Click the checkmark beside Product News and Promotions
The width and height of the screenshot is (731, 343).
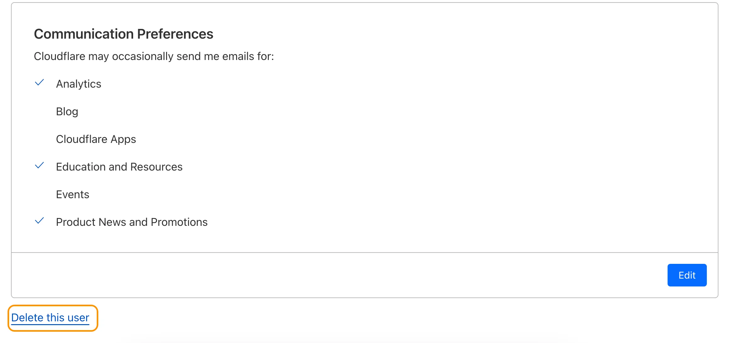39,221
